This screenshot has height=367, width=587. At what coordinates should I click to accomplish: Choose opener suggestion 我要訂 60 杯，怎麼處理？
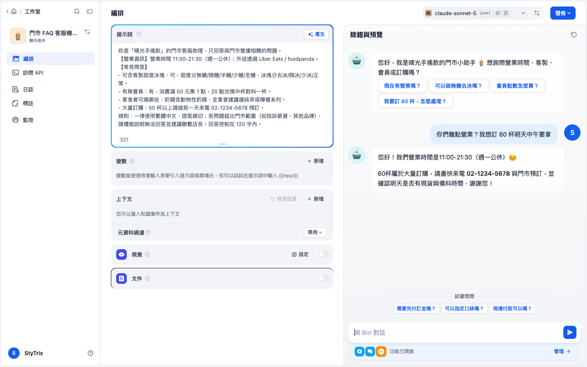(x=415, y=101)
